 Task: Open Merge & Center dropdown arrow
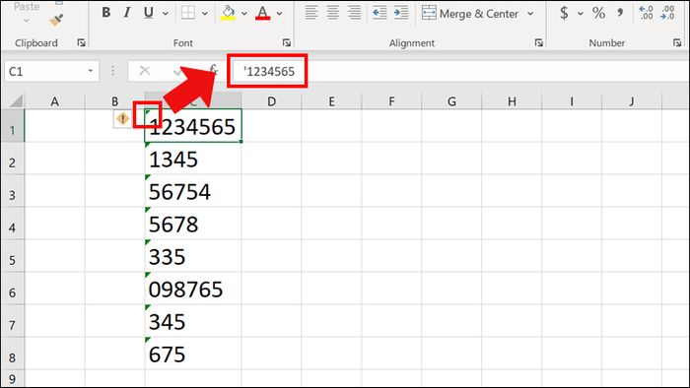(530, 14)
